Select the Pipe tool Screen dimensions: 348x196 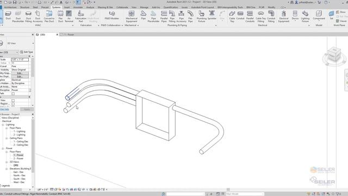(144, 15)
